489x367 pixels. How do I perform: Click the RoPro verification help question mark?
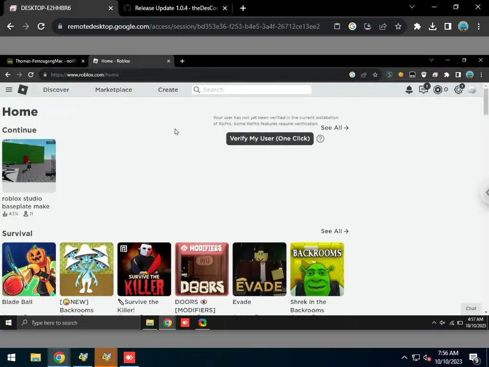(320, 139)
